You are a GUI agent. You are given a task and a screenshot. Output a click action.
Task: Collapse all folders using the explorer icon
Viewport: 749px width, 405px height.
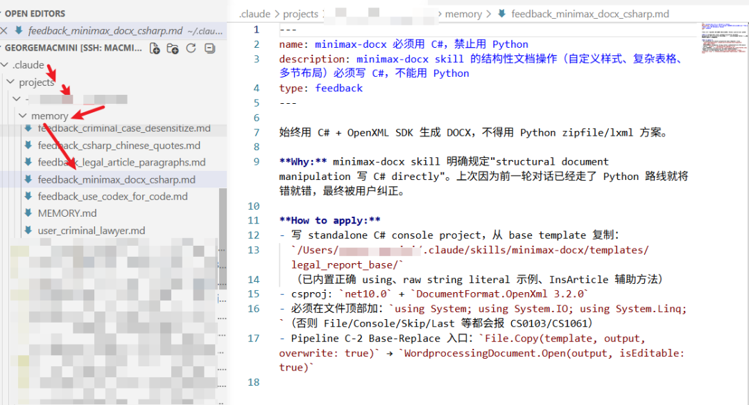tap(209, 48)
